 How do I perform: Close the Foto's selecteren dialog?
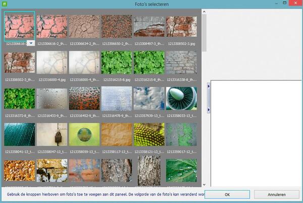click(291, 4)
